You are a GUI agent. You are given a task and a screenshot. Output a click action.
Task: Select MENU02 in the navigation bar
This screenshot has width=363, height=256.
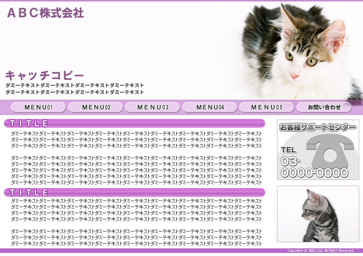pos(96,107)
